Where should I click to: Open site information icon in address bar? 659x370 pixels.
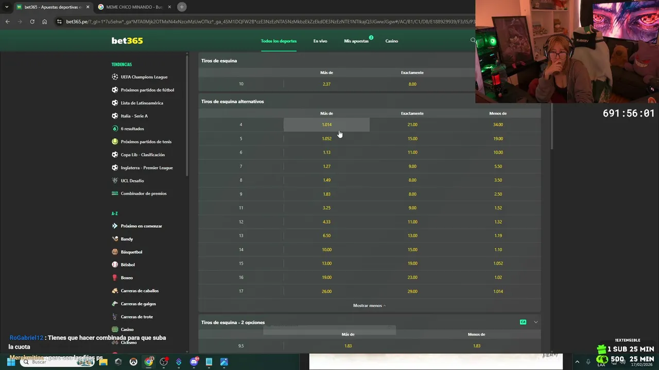[59, 22]
